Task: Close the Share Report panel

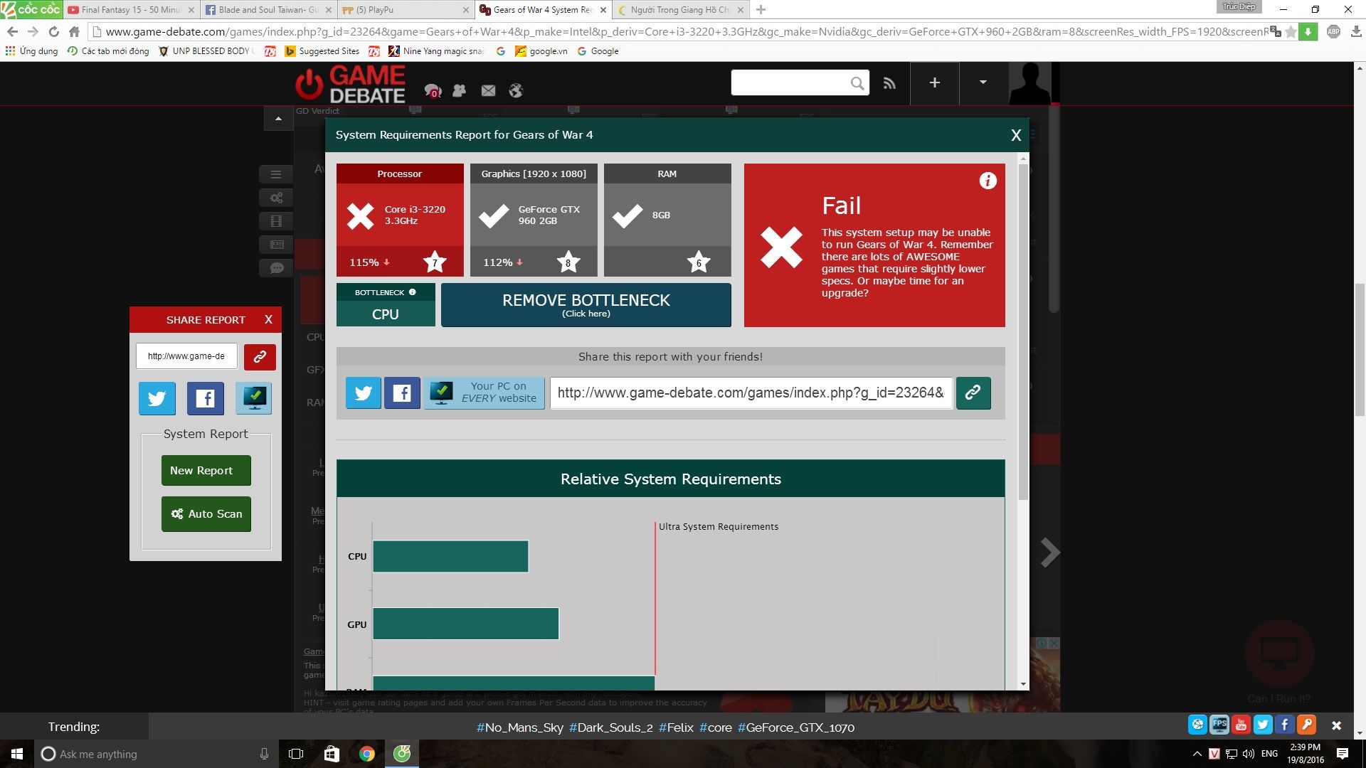Action: (268, 319)
